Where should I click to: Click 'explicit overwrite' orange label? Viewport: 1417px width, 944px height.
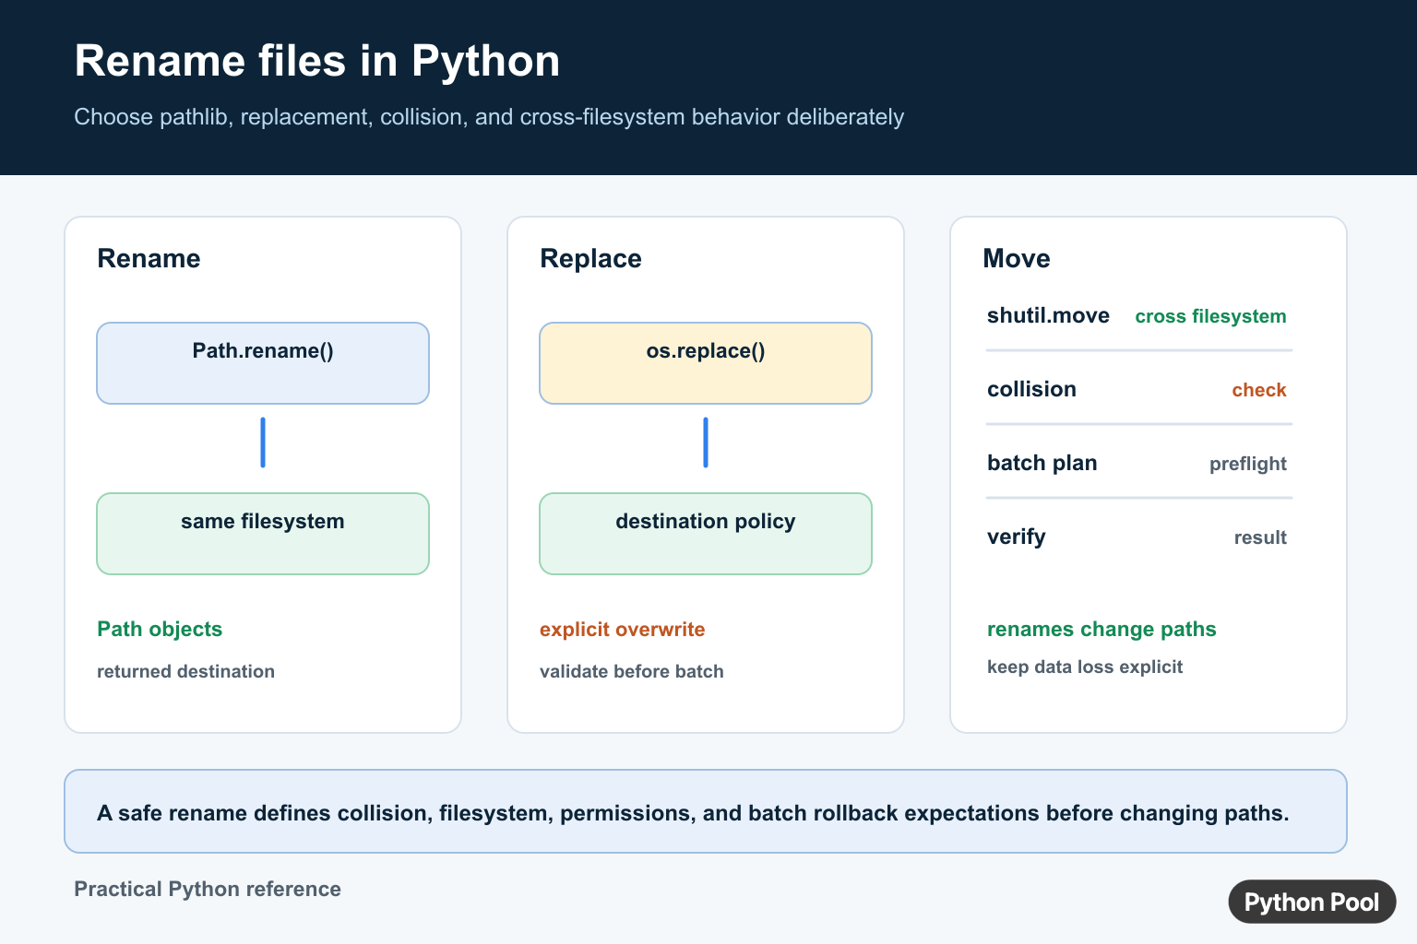click(622, 630)
